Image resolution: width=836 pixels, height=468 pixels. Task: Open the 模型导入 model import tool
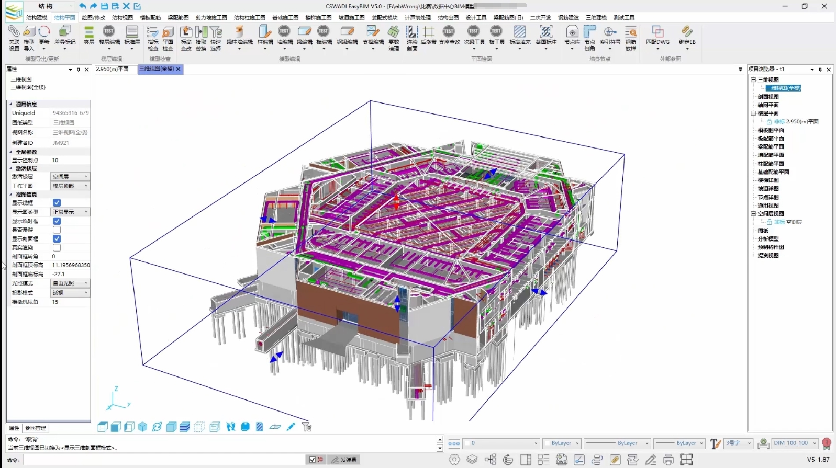click(29, 33)
